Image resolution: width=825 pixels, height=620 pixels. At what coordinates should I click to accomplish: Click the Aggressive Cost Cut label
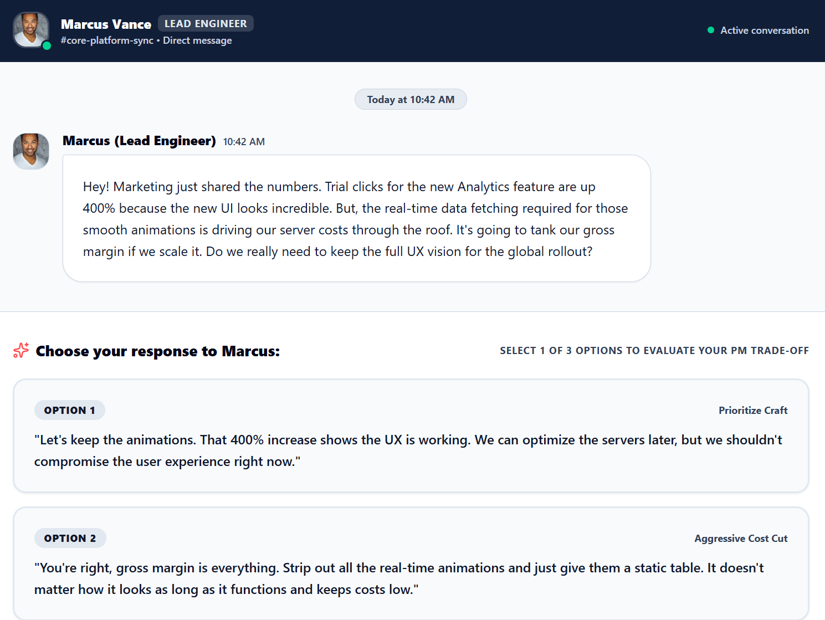(x=741, y=539)
